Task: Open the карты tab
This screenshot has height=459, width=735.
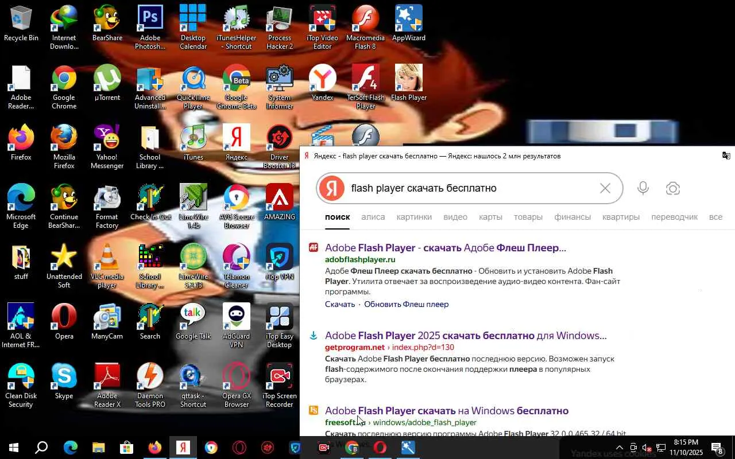Action: [491, 217]
